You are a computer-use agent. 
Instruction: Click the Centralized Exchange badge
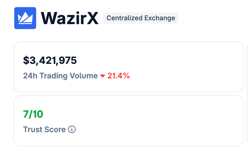click(x=141, y=18)
